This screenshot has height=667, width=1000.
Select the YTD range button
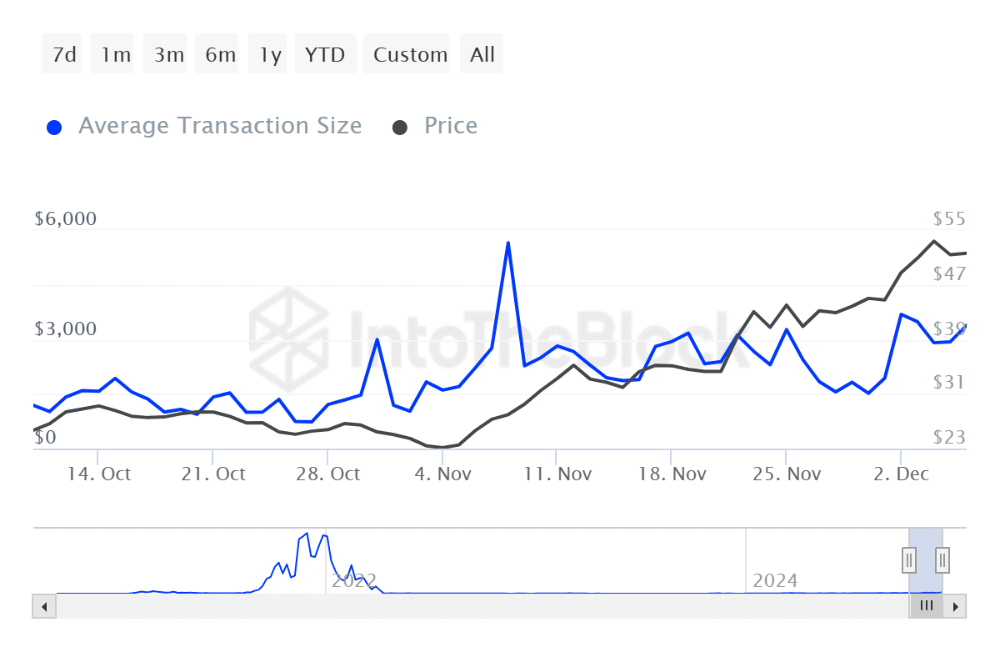coord(324,55)
